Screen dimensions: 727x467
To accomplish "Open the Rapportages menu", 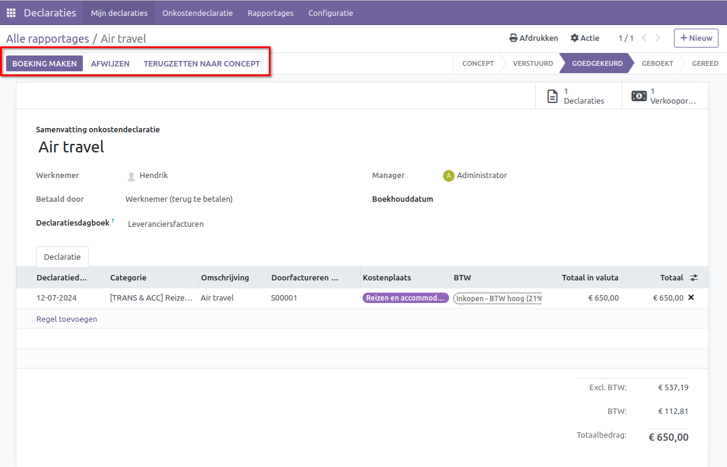I will point(270,13).
